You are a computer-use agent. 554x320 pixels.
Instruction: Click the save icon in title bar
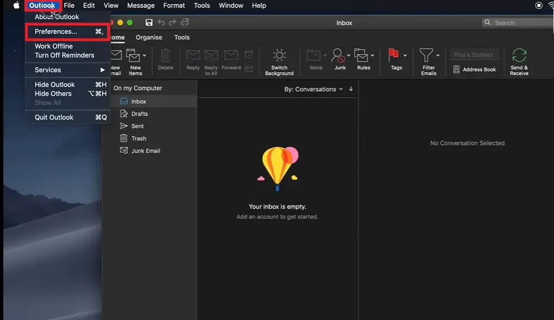click(149, 23)
